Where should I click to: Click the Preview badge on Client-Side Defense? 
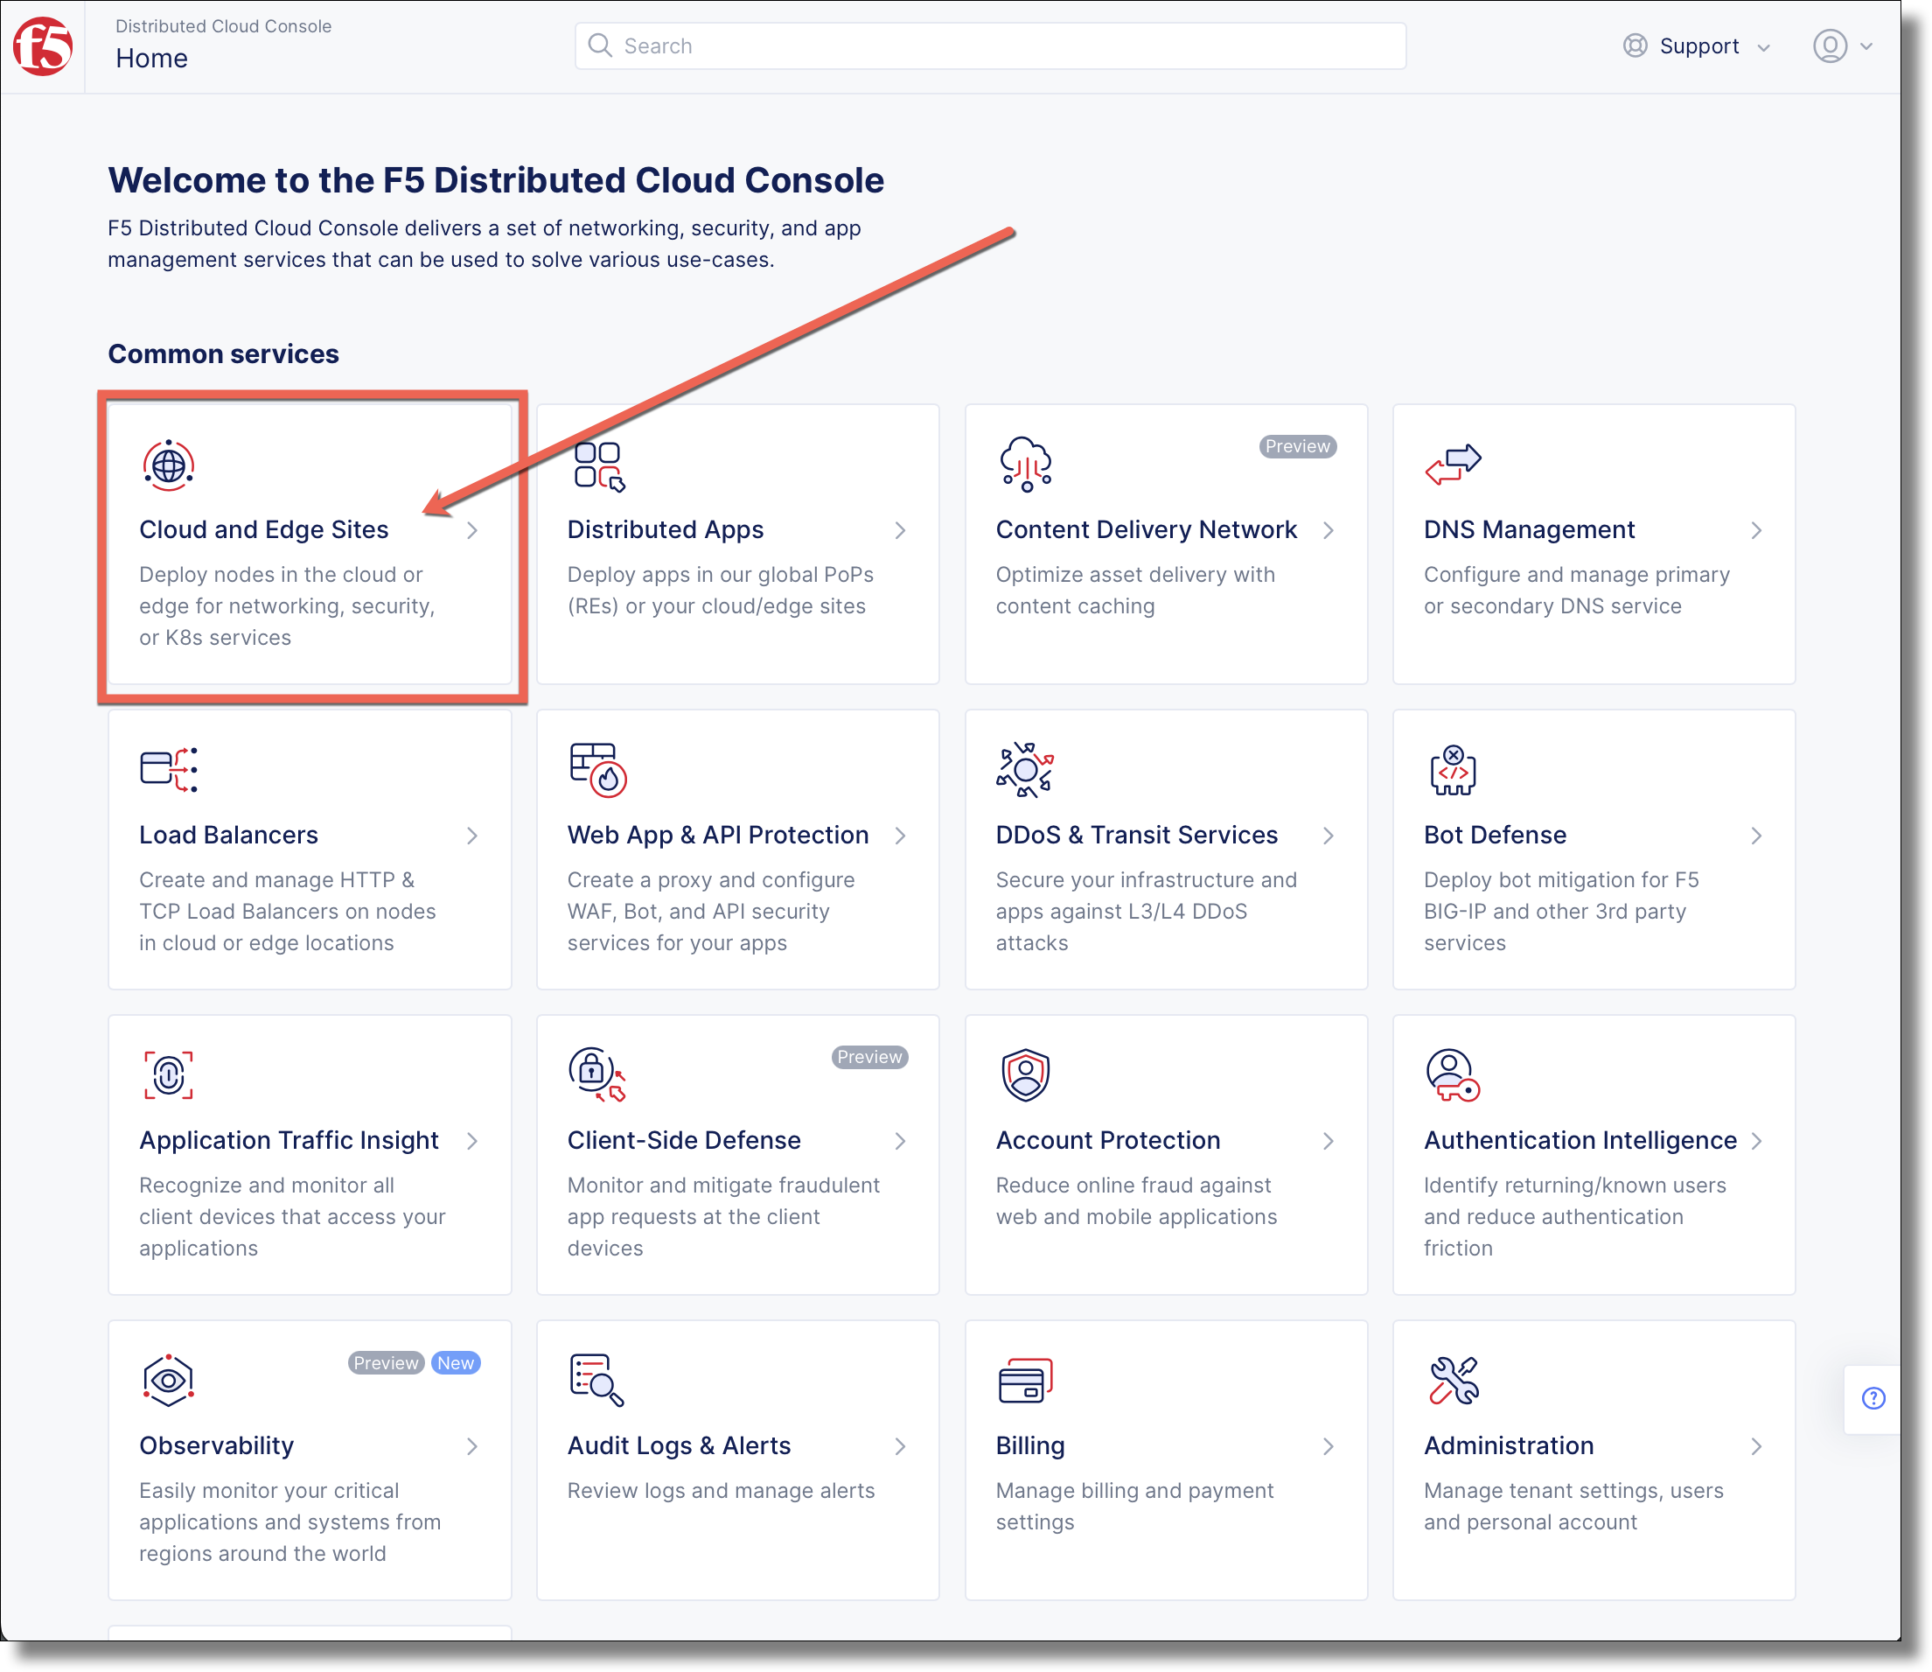pyautogui.click(x=869, y=1056)
